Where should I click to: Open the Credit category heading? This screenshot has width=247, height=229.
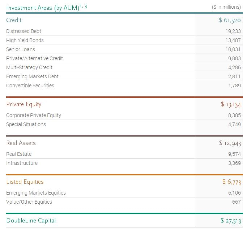(x=14, y=20)
